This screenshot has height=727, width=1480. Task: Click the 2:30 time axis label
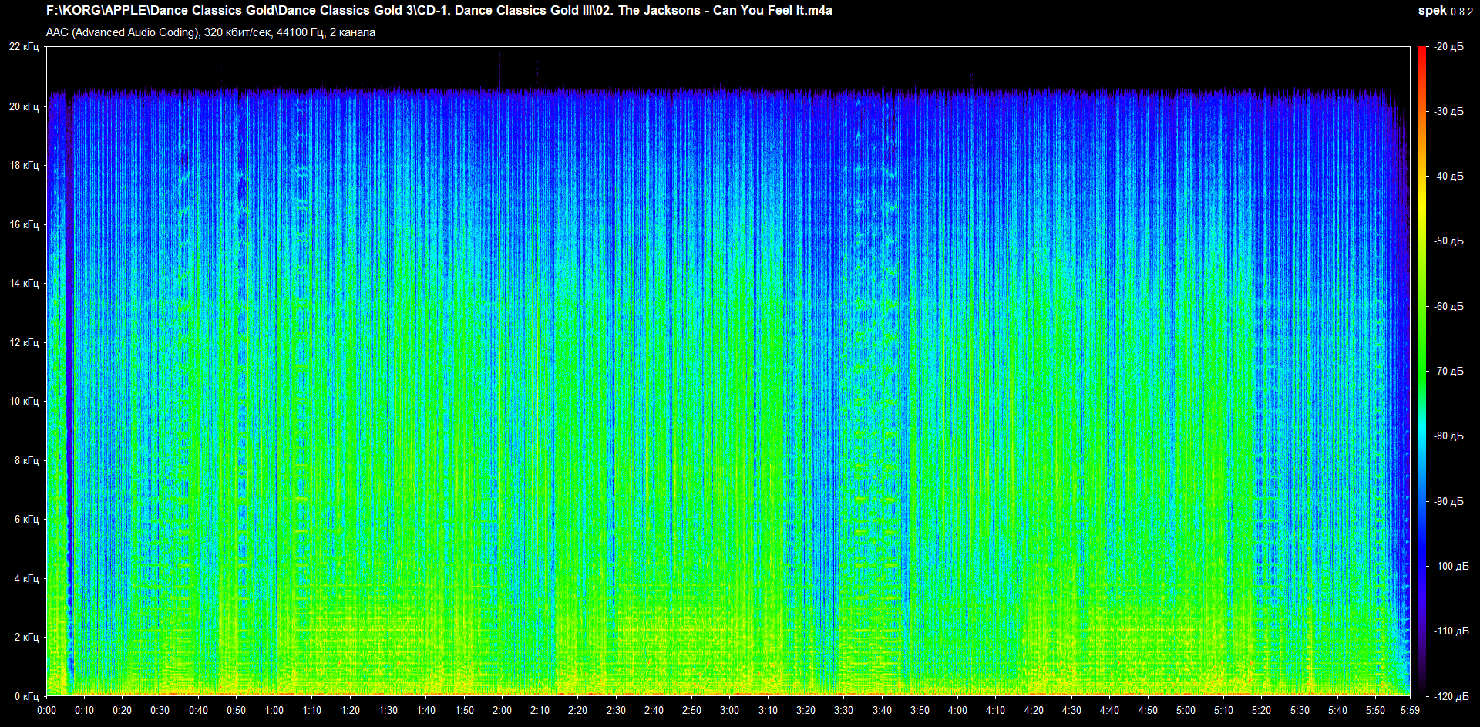(x=616, y=710)
